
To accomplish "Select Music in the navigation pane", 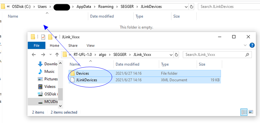I will [x=46, y=72].
